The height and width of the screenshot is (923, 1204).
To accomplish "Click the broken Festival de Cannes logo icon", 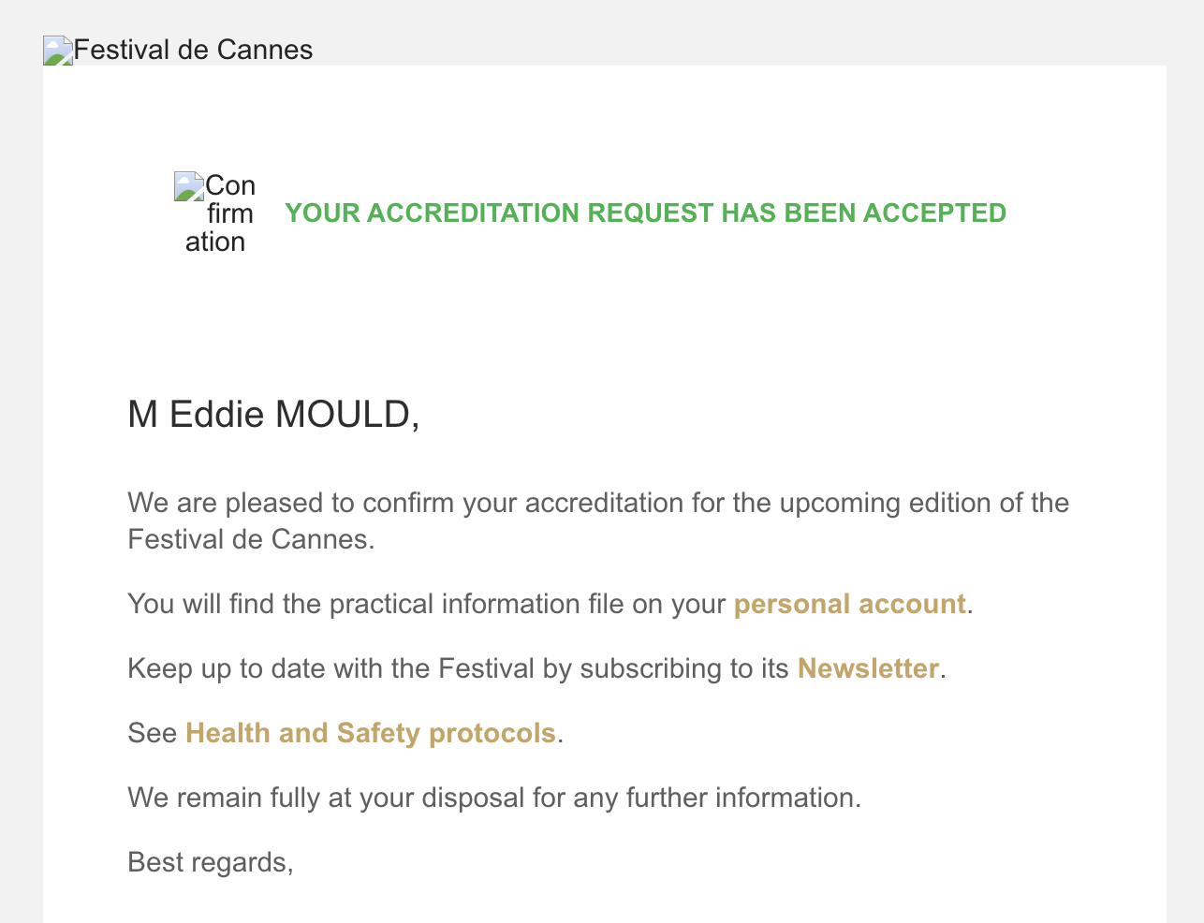I will (57, 51).
